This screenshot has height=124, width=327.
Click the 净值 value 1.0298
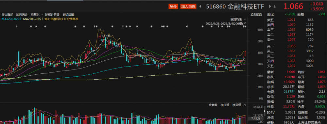tap(290, 117)
